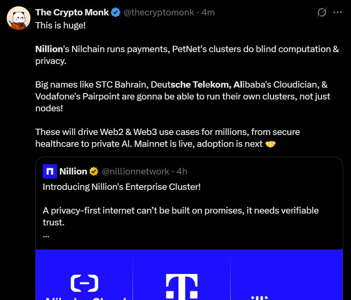
Task: Open quoted post "Introducing Nillion's Enterprise Cluster!" text
Action: 121,187
